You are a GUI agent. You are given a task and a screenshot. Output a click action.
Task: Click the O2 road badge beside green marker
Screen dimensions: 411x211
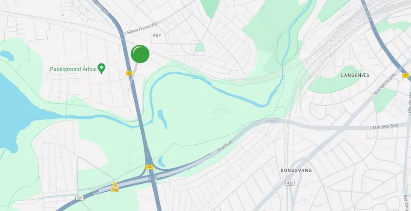point(129,73)
